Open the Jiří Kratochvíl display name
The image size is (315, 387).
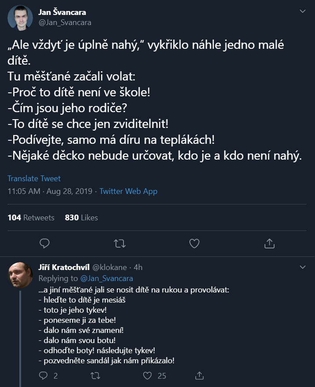pos(64,267)
